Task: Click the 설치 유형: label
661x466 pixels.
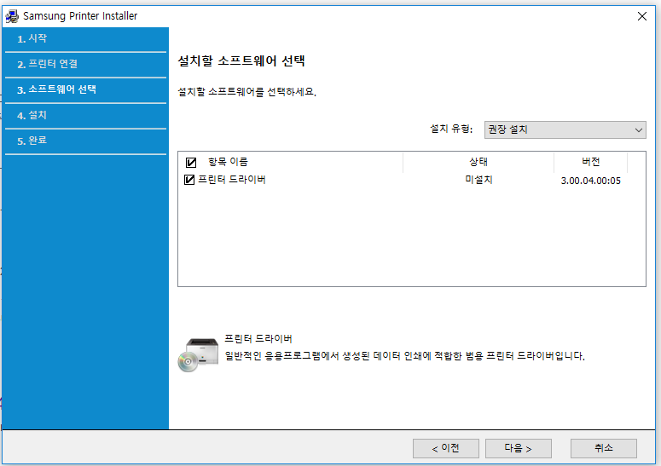Action: [x=451, y=129]
